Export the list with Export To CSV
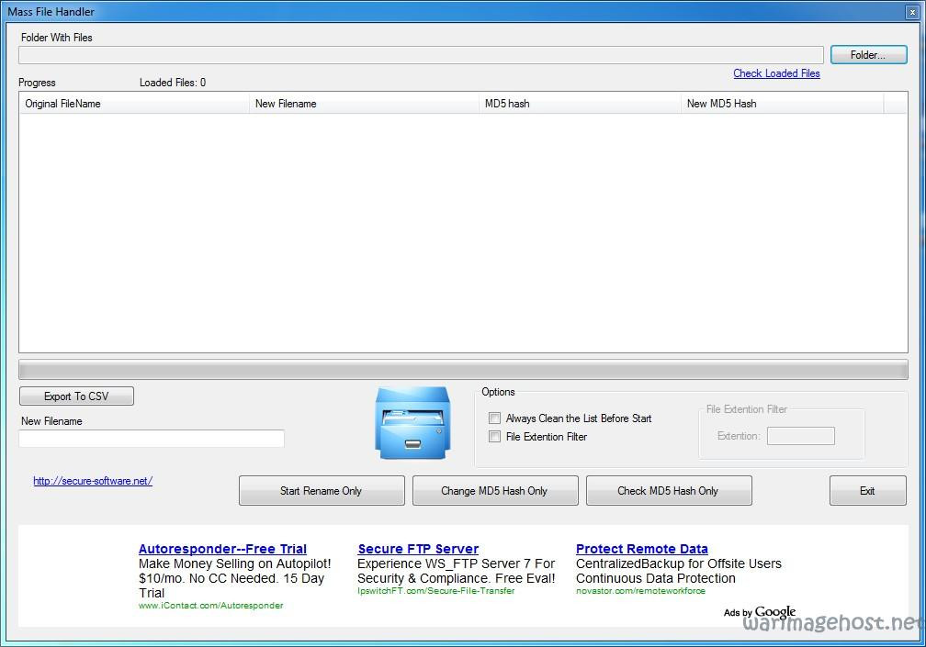926x647 pixels. pos(77,396)
